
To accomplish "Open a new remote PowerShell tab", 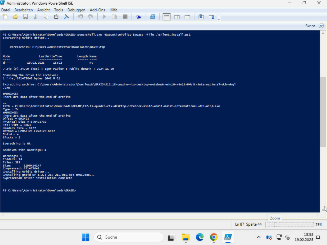I will [139, 17].
